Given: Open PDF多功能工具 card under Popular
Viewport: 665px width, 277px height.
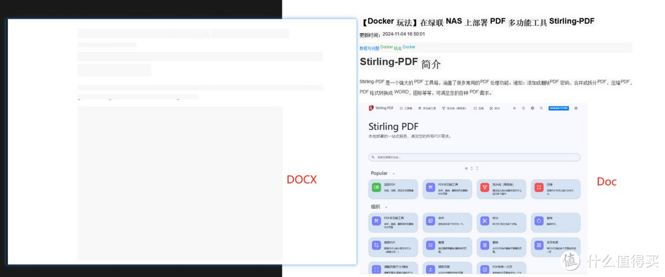Looking at the screenshot, I should pos(448,189).
